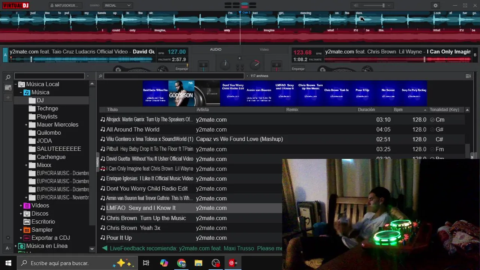
Task: Open Copilot from the taskbar
Action: [x=164, y=263]
